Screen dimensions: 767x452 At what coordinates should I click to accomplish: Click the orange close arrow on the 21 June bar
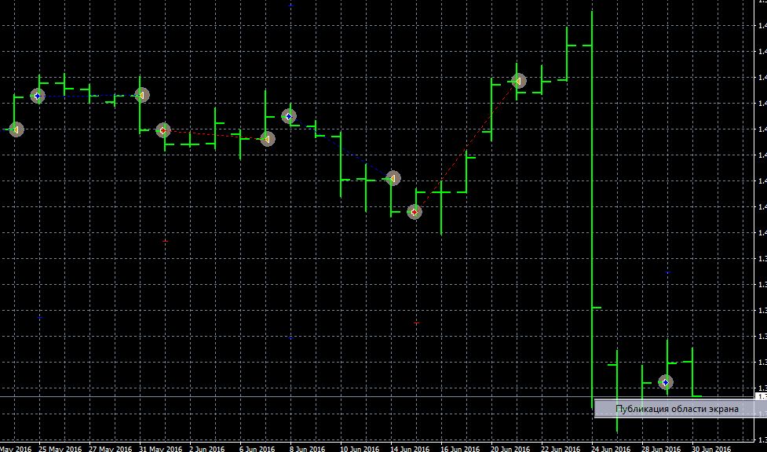coord(518,81)
